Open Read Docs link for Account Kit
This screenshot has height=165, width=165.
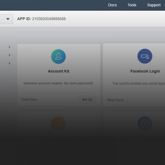[x=29, y=100]
